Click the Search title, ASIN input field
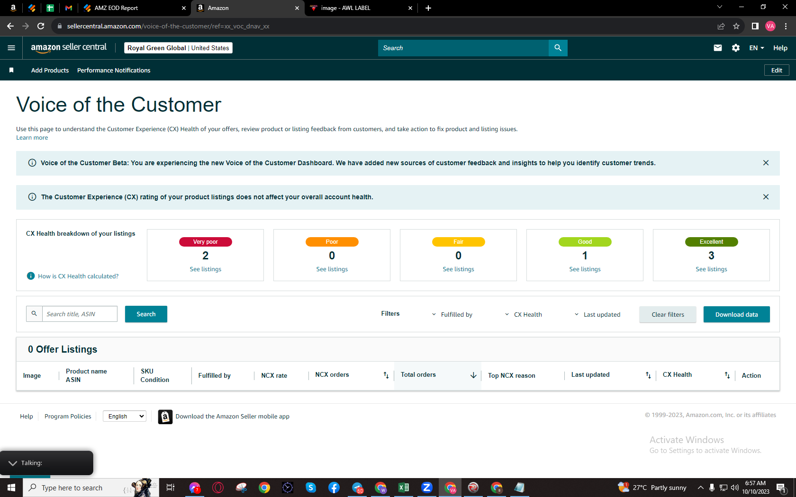Image resolution: width=796 pixels, height=497 pixels. (x=80, y=314)
